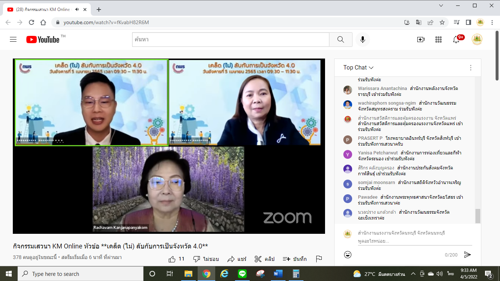Open the YouTube hamburger guide menu

(x=13, y=40)
